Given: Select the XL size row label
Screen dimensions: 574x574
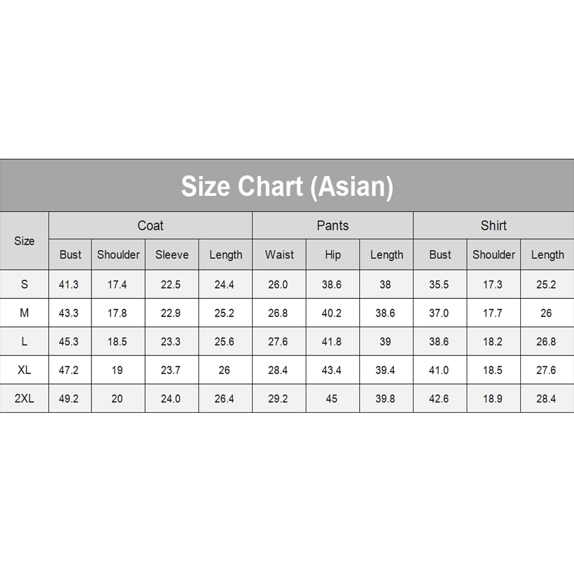Looking at the screenshot, I should (24, 370).
